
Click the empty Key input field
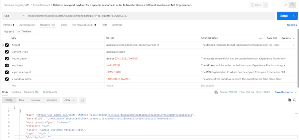point(57,86)
